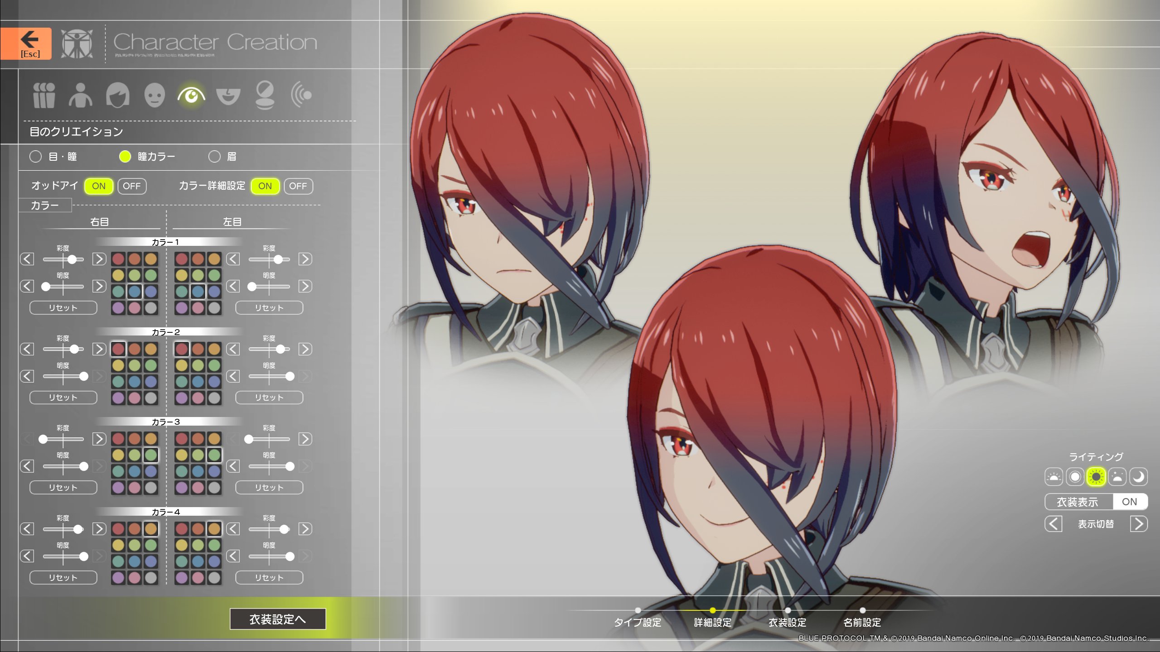Go to the 名前設定 step
This screenshot has width=1160, height=652.
click(862, 622)
